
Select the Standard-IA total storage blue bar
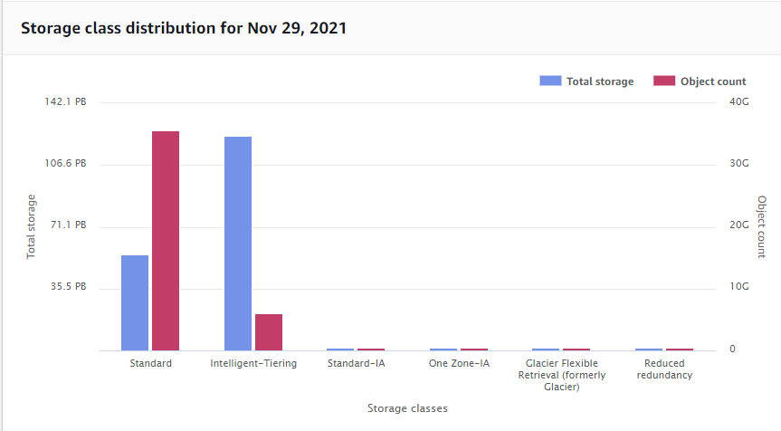340,349
